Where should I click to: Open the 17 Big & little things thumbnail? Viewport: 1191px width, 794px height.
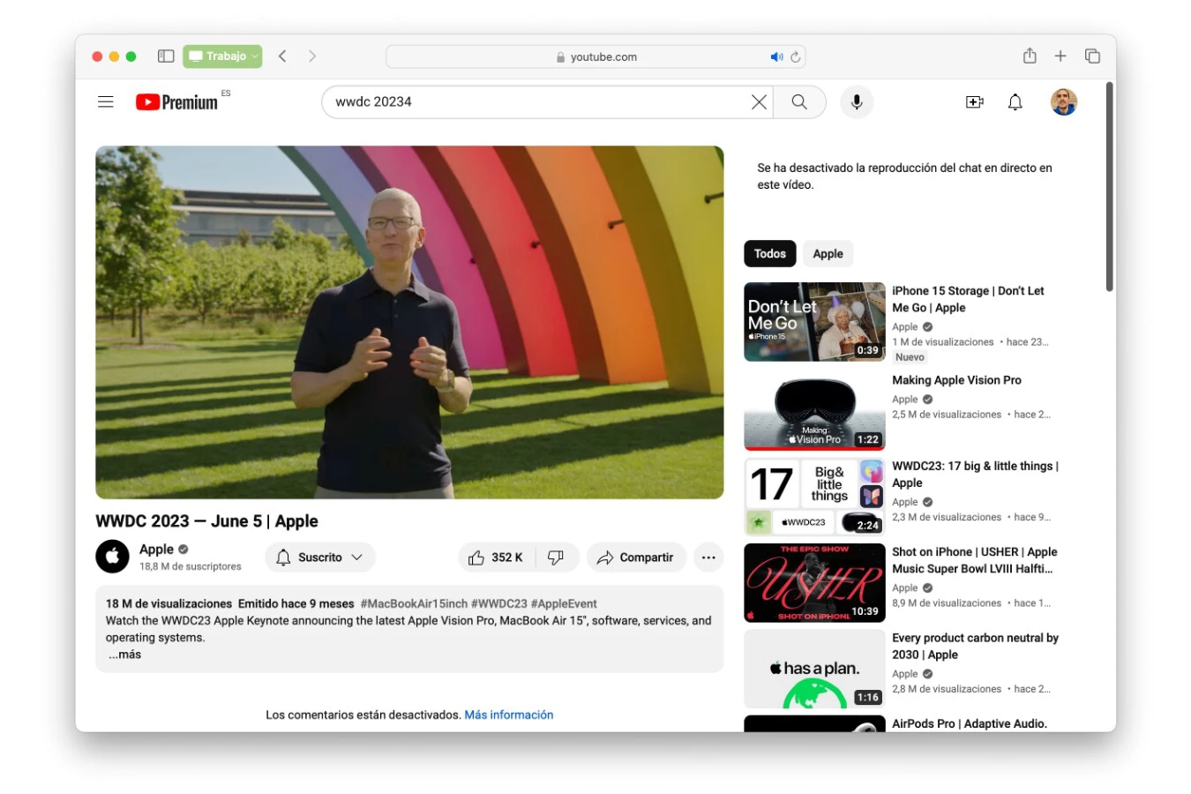click(814, 497)
